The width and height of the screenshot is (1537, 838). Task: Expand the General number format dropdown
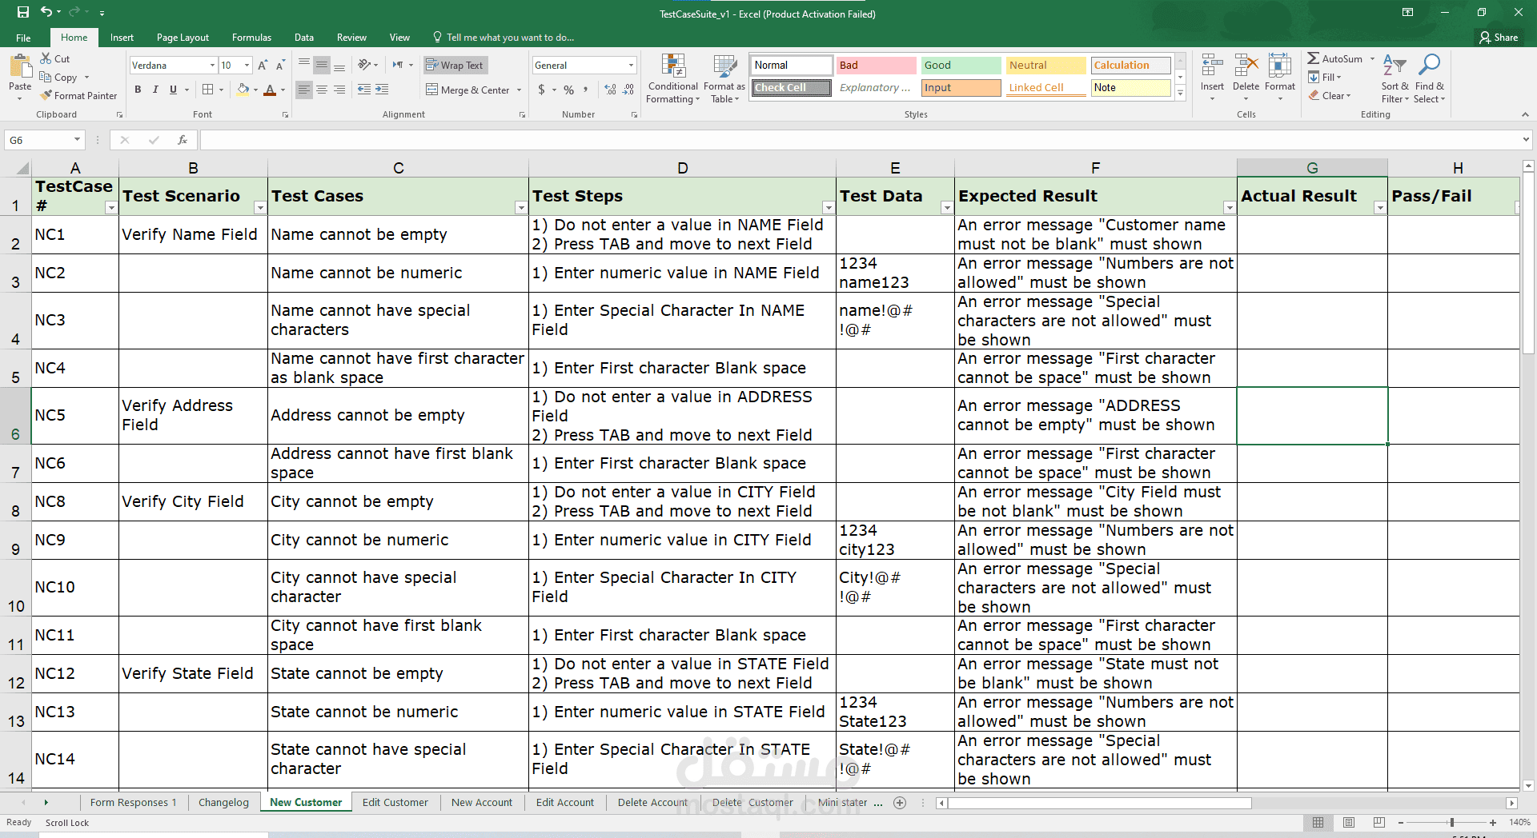click(631, 66)
